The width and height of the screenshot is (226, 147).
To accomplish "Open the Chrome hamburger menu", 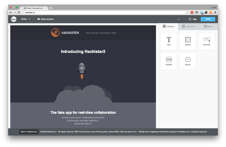I will (x=215, y=13).
